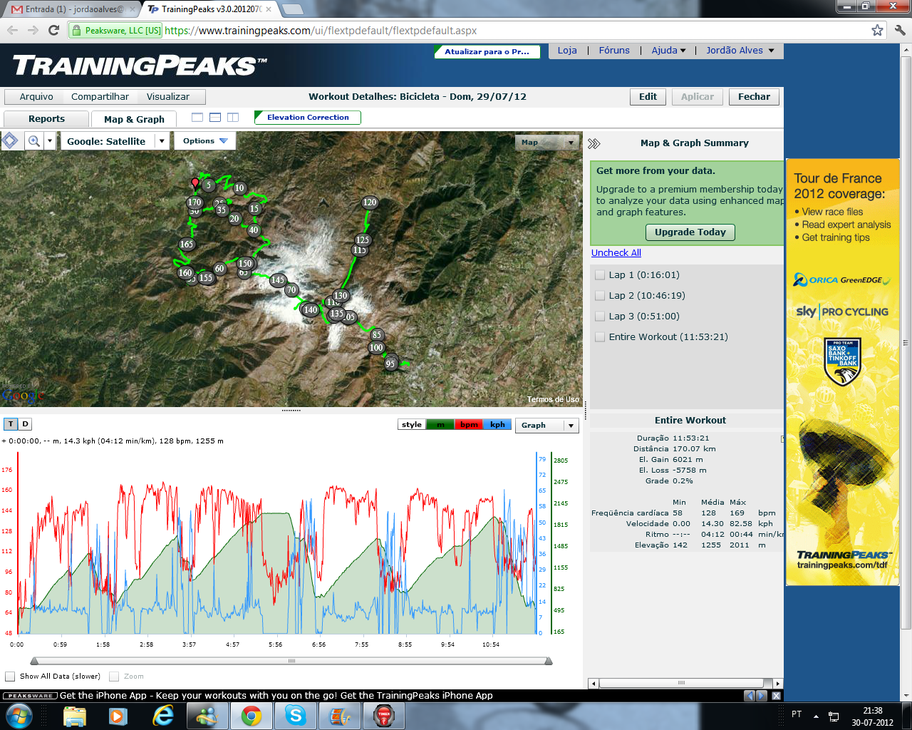Open zoom tool dropdown arrow
Screen dimensions: 912x730
(x=50, y=141)
